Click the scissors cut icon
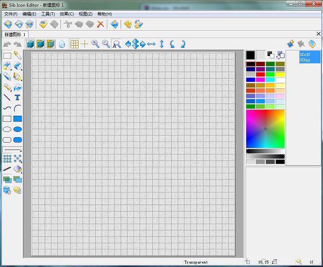Viewport: 323px width, 267px height. pos(68,24)
